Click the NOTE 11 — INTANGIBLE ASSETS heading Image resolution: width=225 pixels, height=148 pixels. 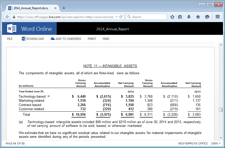(110, 66)
